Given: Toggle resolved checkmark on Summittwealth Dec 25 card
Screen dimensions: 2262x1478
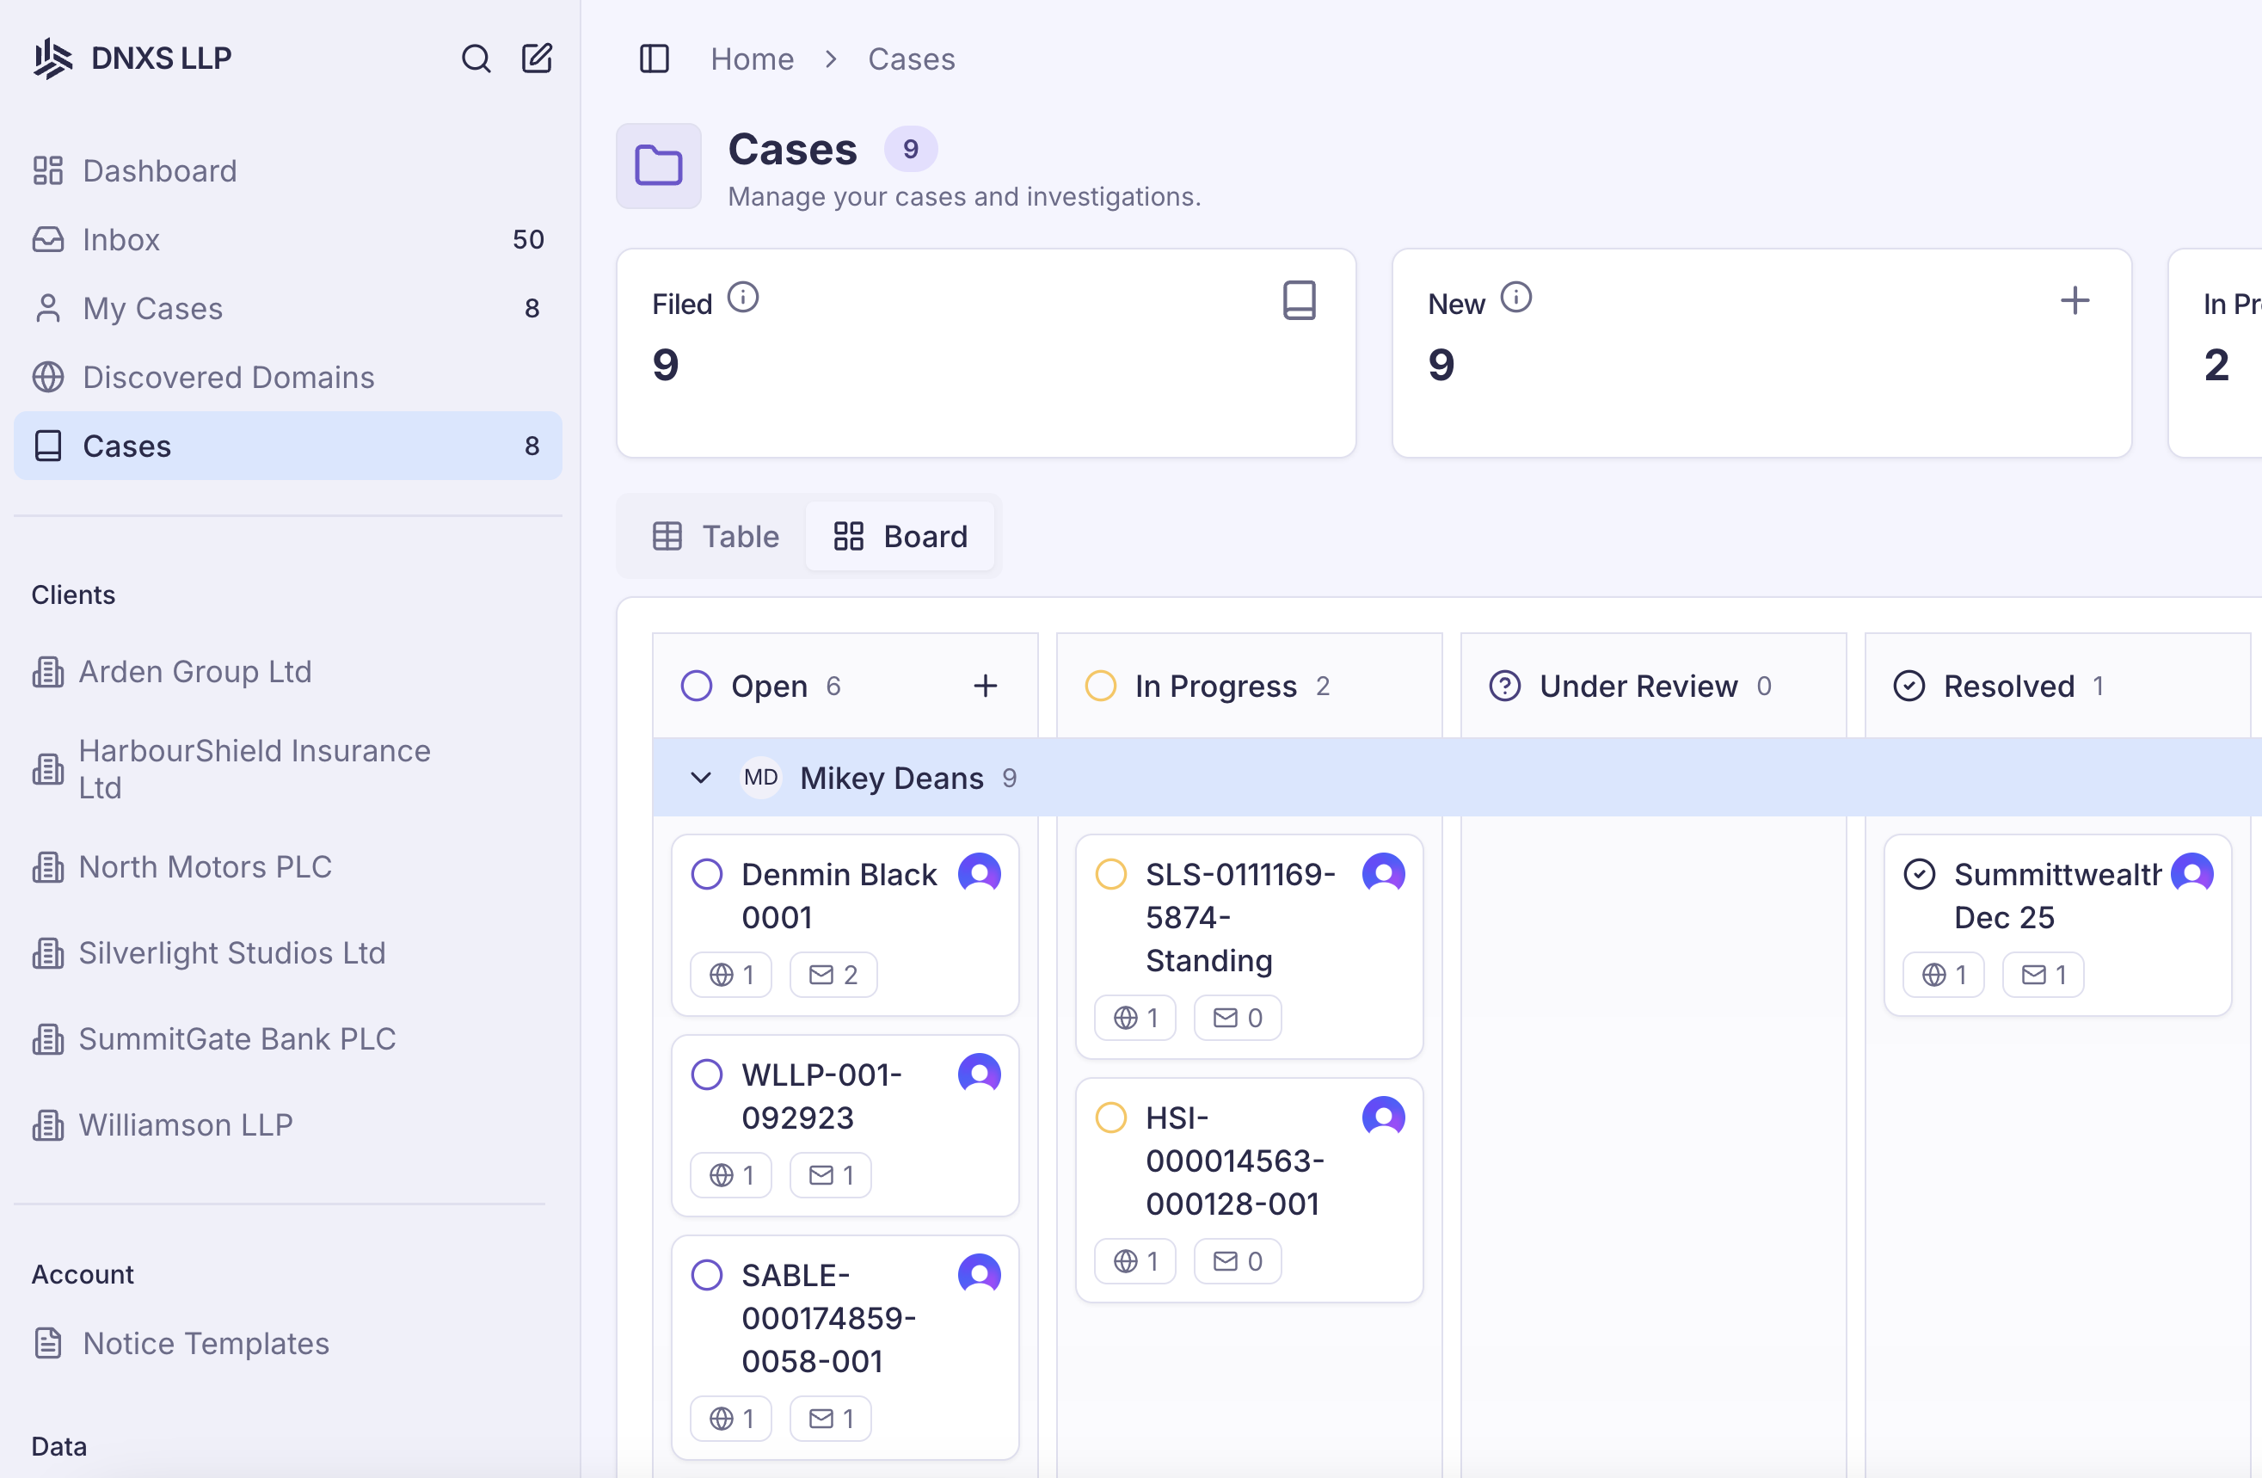Looking at the screenshot, I should 1919,873.
